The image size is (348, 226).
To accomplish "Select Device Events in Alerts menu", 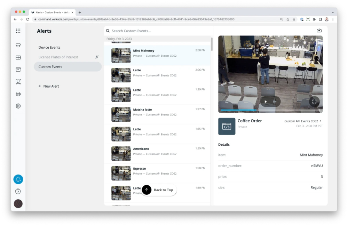I will click(x=49, y=47).
